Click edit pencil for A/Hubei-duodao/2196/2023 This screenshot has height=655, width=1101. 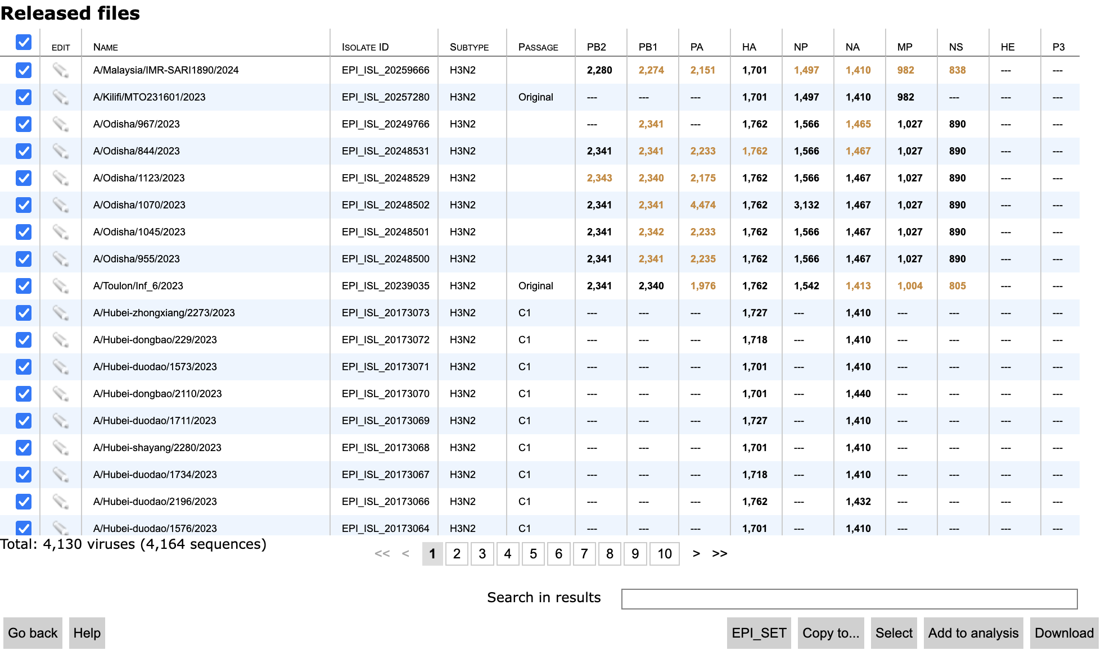[x=60, y=502]
